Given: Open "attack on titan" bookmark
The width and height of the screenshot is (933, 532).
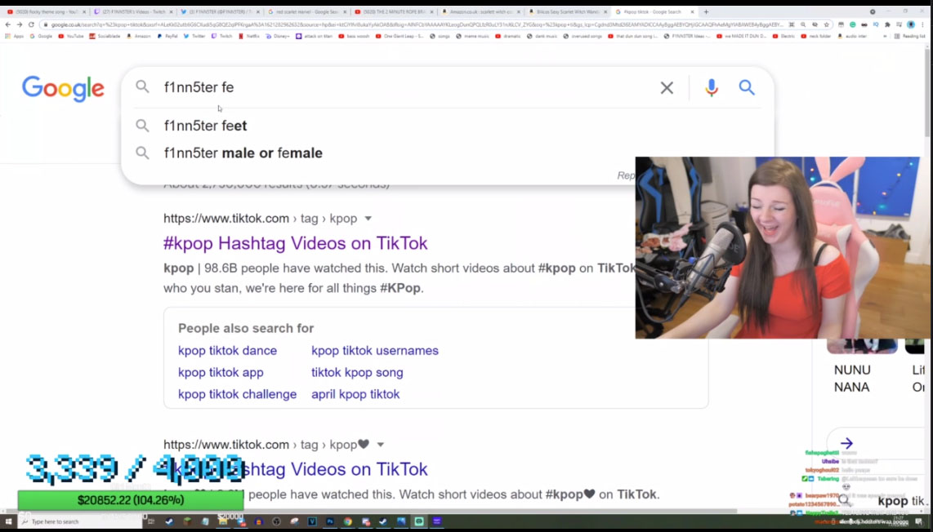Looking at the screenshot, I should pyautogui.click(x=315, y=36).
